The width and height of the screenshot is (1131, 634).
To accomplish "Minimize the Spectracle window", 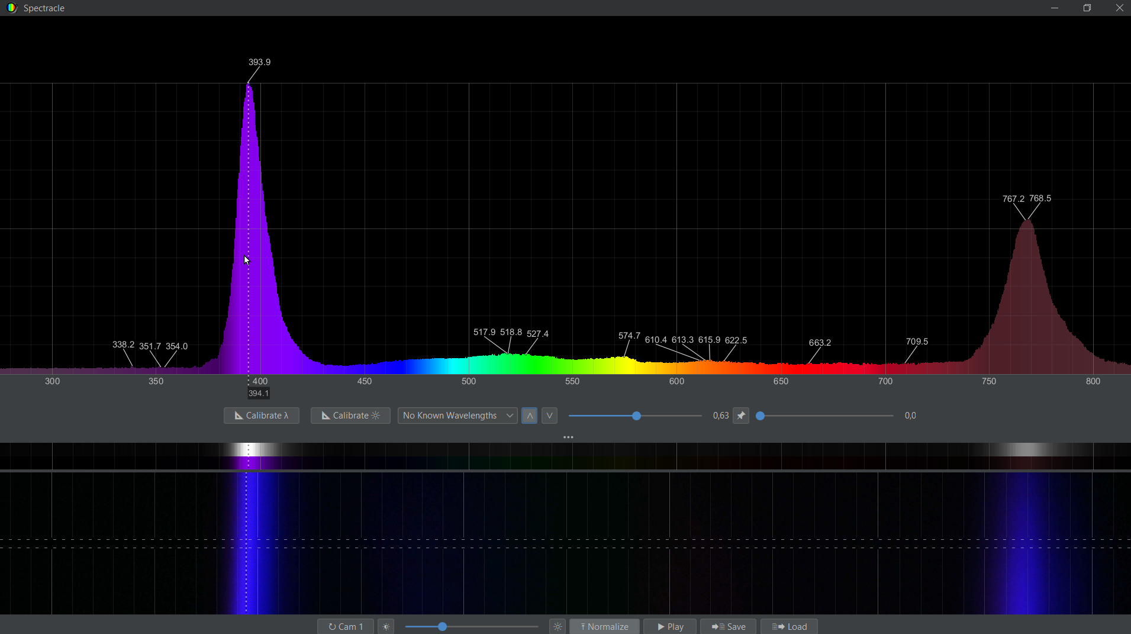I will pos(1055,8).
